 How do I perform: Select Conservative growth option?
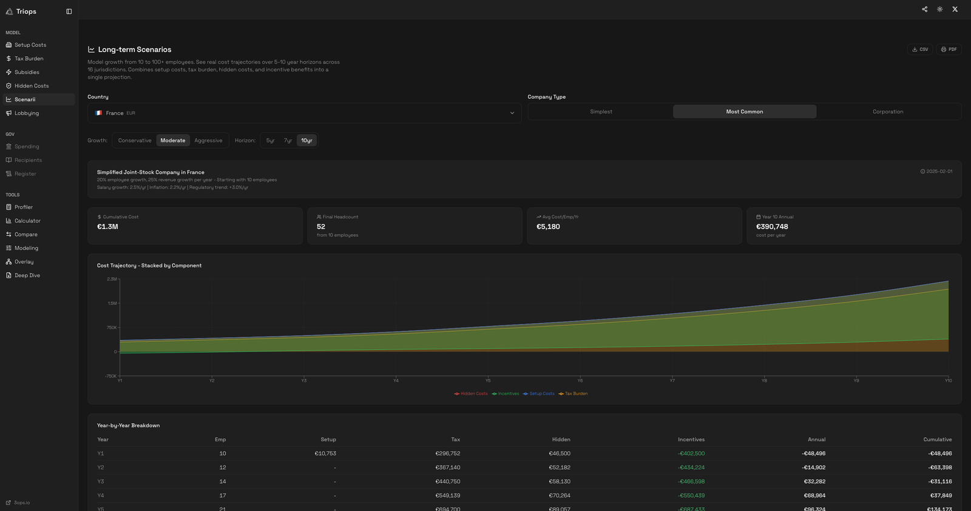135,141
